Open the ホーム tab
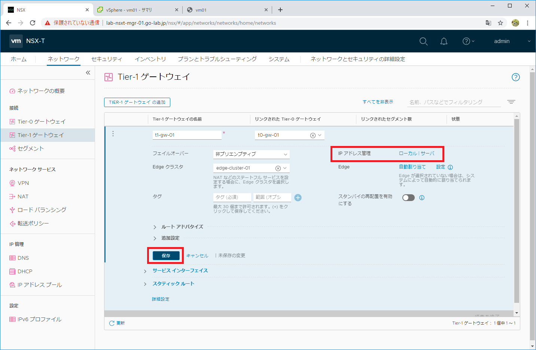Viewport: 536px width, 350px height. click(18, 59)
